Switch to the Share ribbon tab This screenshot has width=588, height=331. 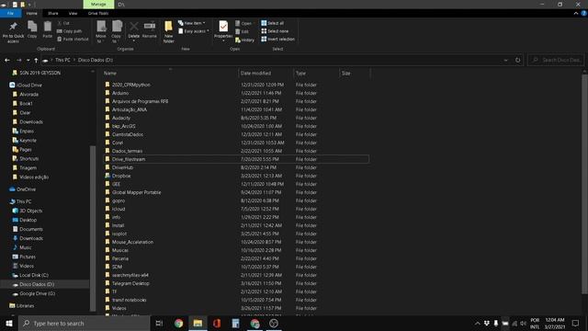53,13
